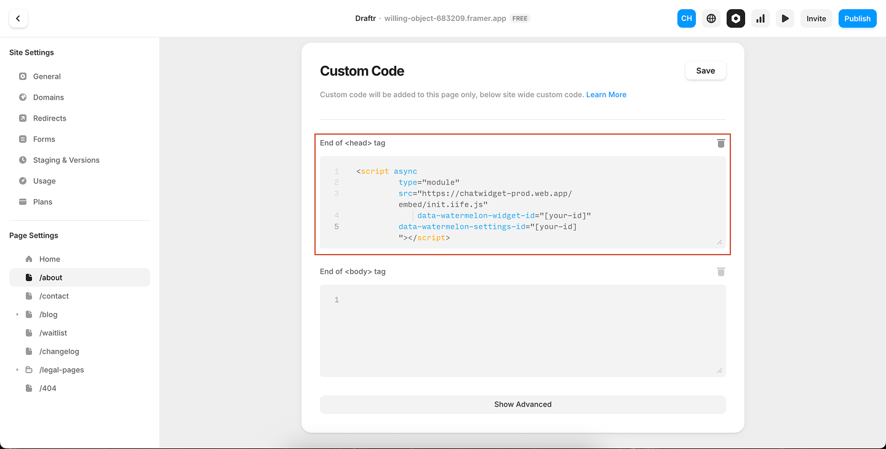Delete the End of head tag code
Viewport: 886px width, 449px height.
click(721, 143)
